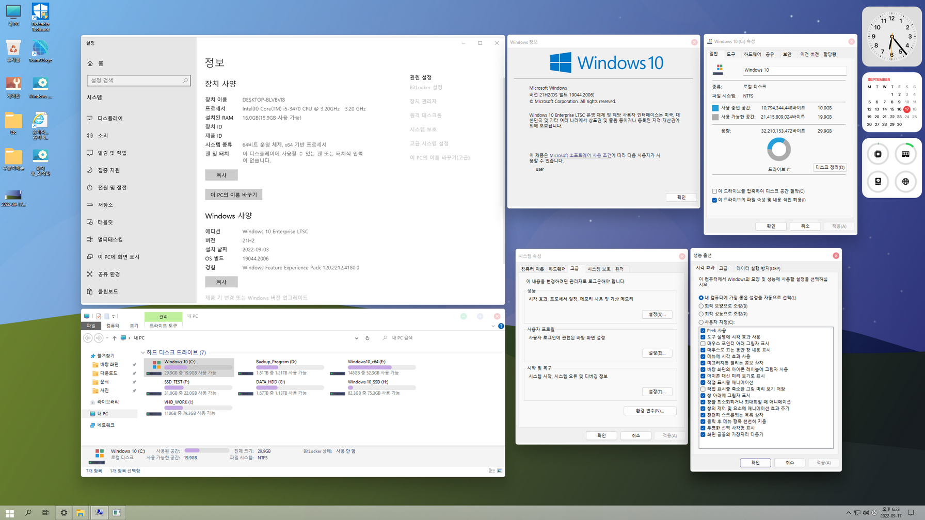Click the search magnifier in Settings search box

tap(185, 80)
